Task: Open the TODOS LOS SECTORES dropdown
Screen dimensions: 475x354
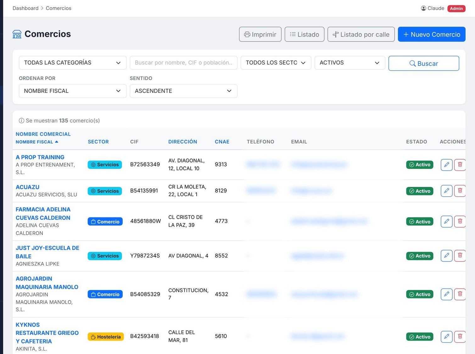Action: 276,63
